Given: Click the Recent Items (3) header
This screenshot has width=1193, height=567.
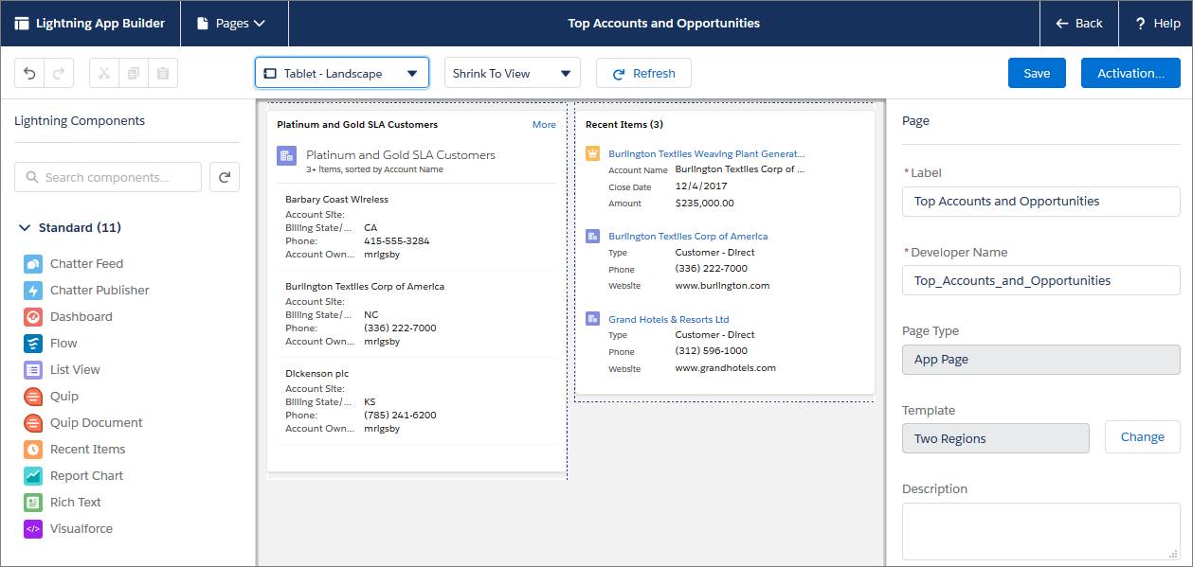Looking at the screenshot, I should [x=624, y=124].
